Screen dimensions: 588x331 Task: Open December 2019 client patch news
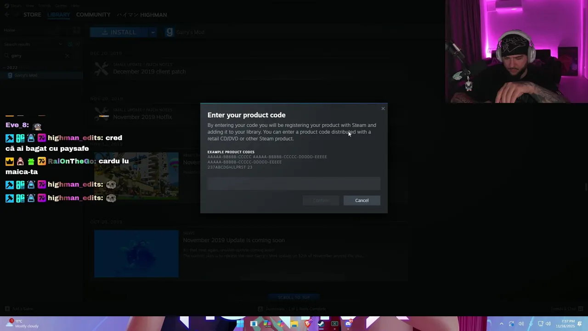click(x=149, y=72)
